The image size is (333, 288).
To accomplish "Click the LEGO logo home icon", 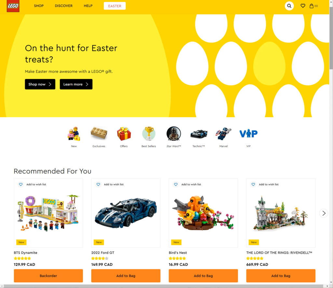I will point(13,6).
